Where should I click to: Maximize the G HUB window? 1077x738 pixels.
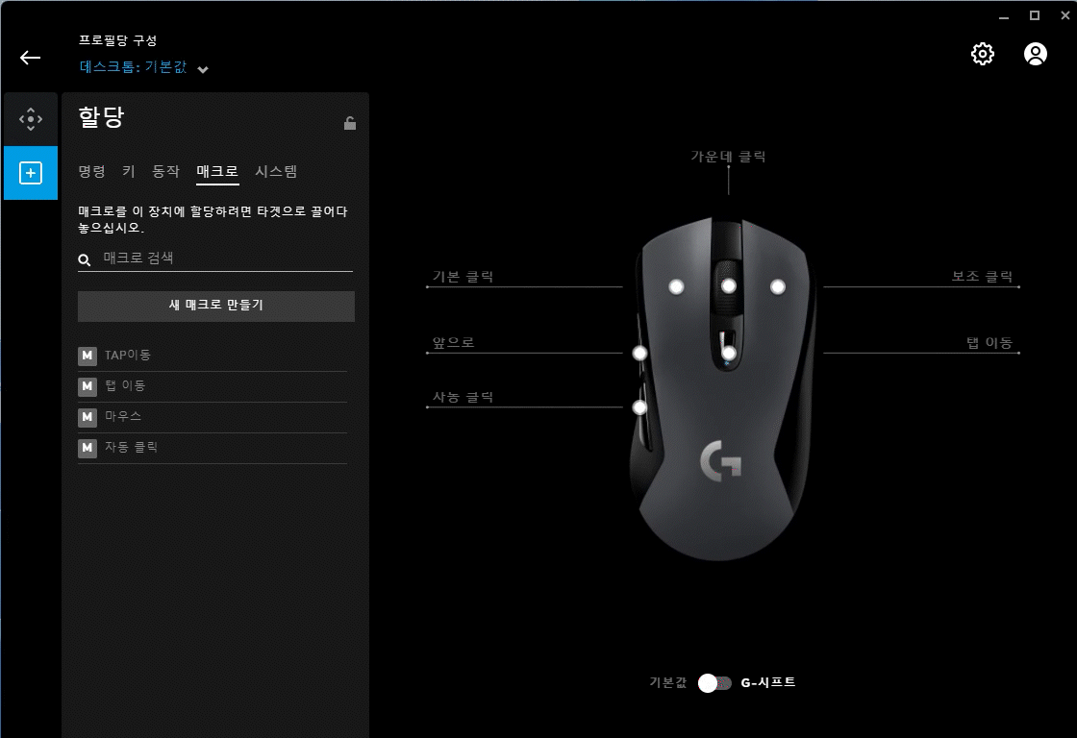(1035, 15)
